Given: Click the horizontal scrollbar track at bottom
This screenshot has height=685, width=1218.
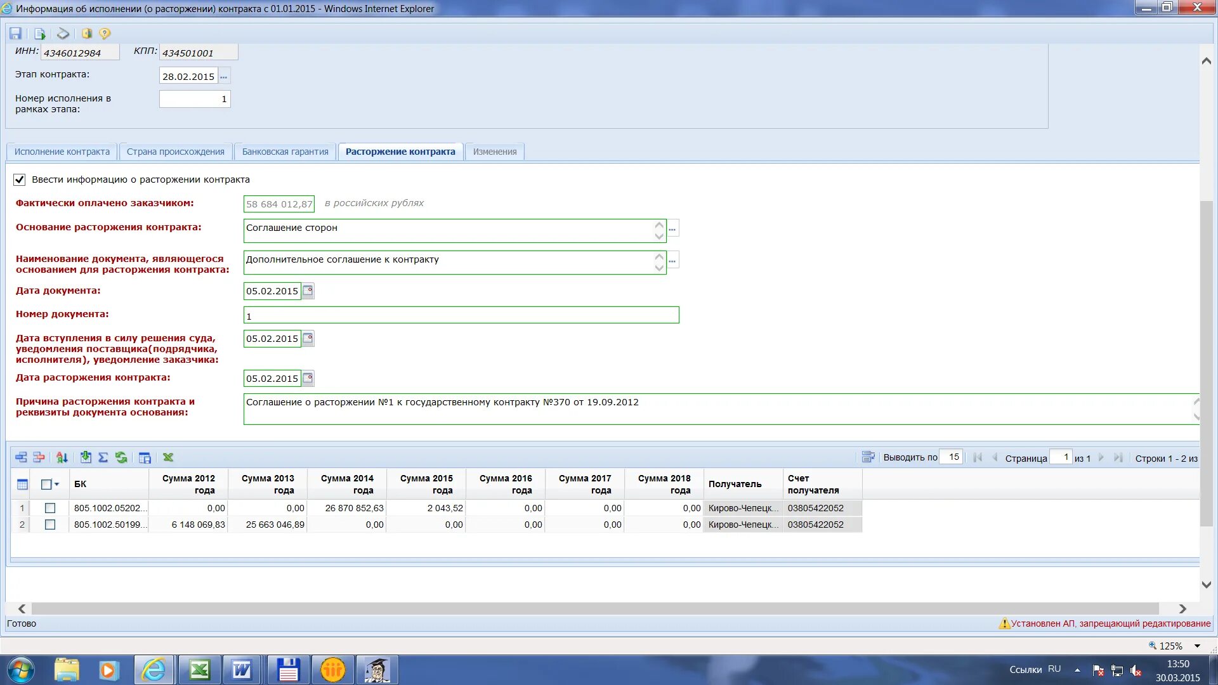Looking at the screenshot, I should (x=595, y=609).
